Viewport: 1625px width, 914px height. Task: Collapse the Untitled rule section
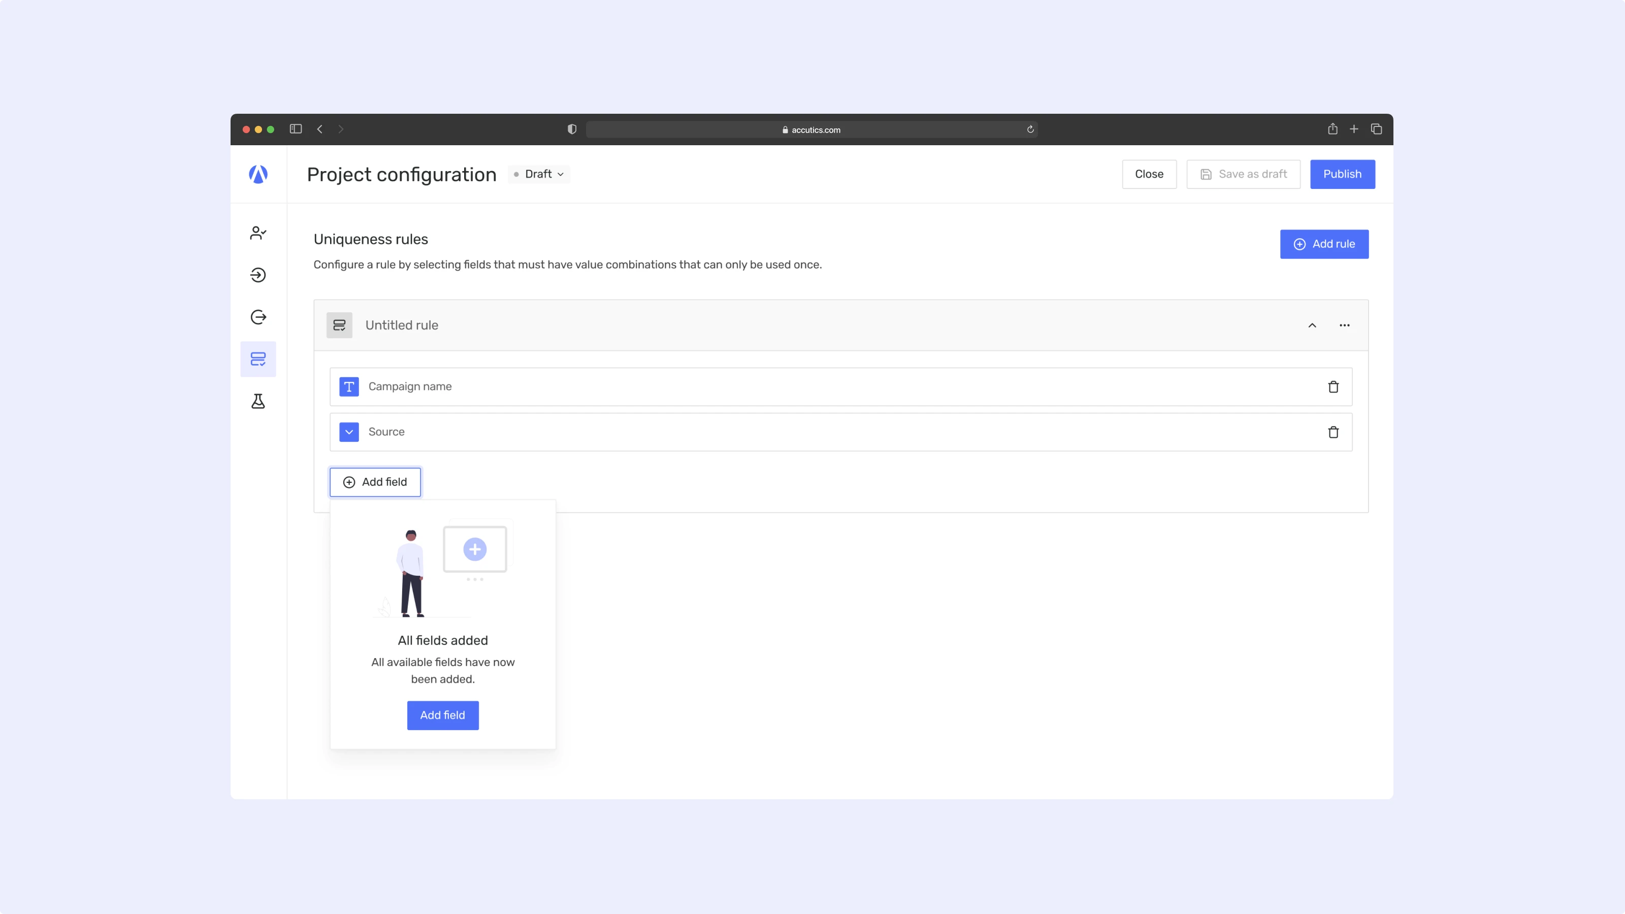click(x=1312, y=325)
